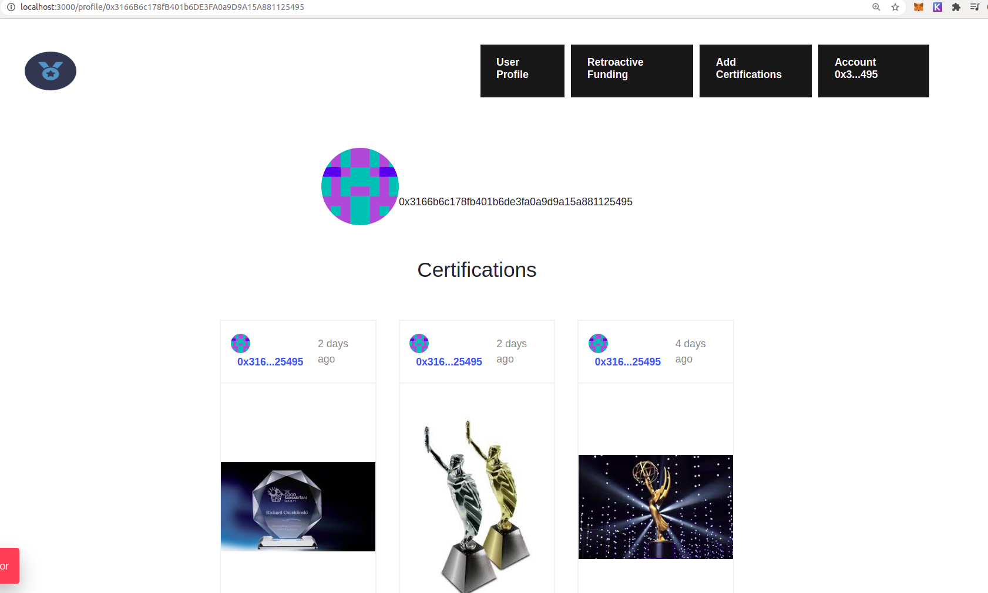The image size is (988, 593).
Task: Go to Retroactive Funding
Action: 632,71
